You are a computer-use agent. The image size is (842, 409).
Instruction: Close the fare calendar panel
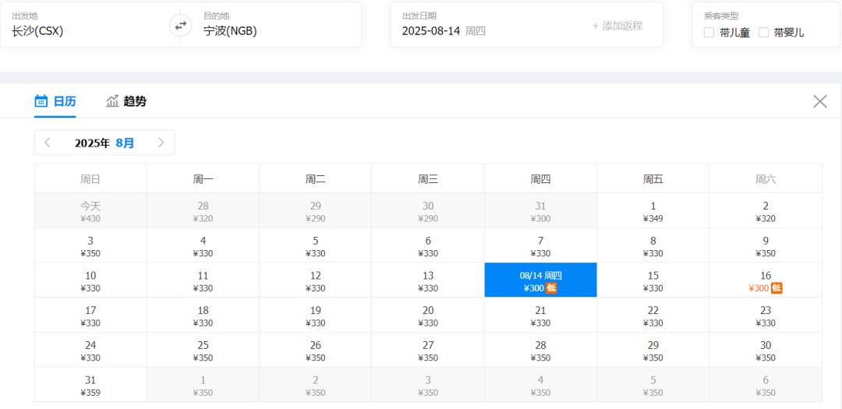(820, 101)
